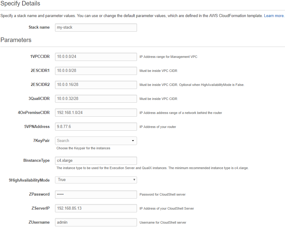Viewport: 285px width, 227px height.
Task: Click the Stack name input field
Action: pos(96,27)
